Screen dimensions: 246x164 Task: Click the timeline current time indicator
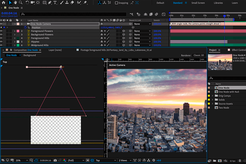coord(224,16)
